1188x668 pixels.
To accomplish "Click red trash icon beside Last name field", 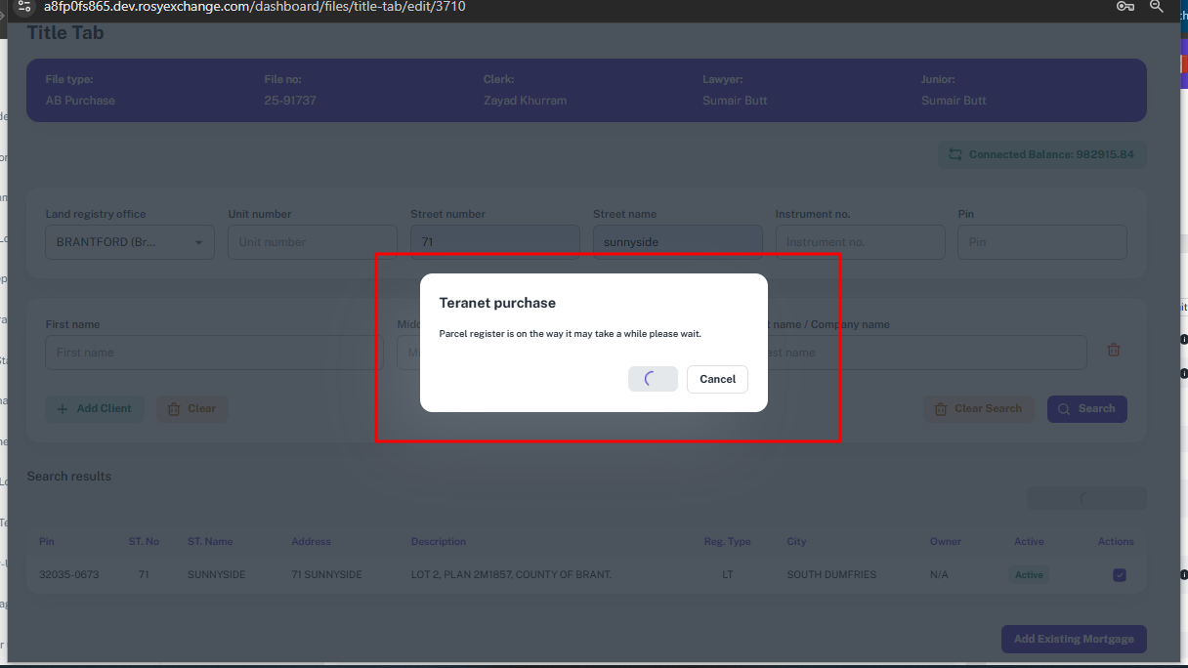I will pyautogui.click(x=1113, y=350).
